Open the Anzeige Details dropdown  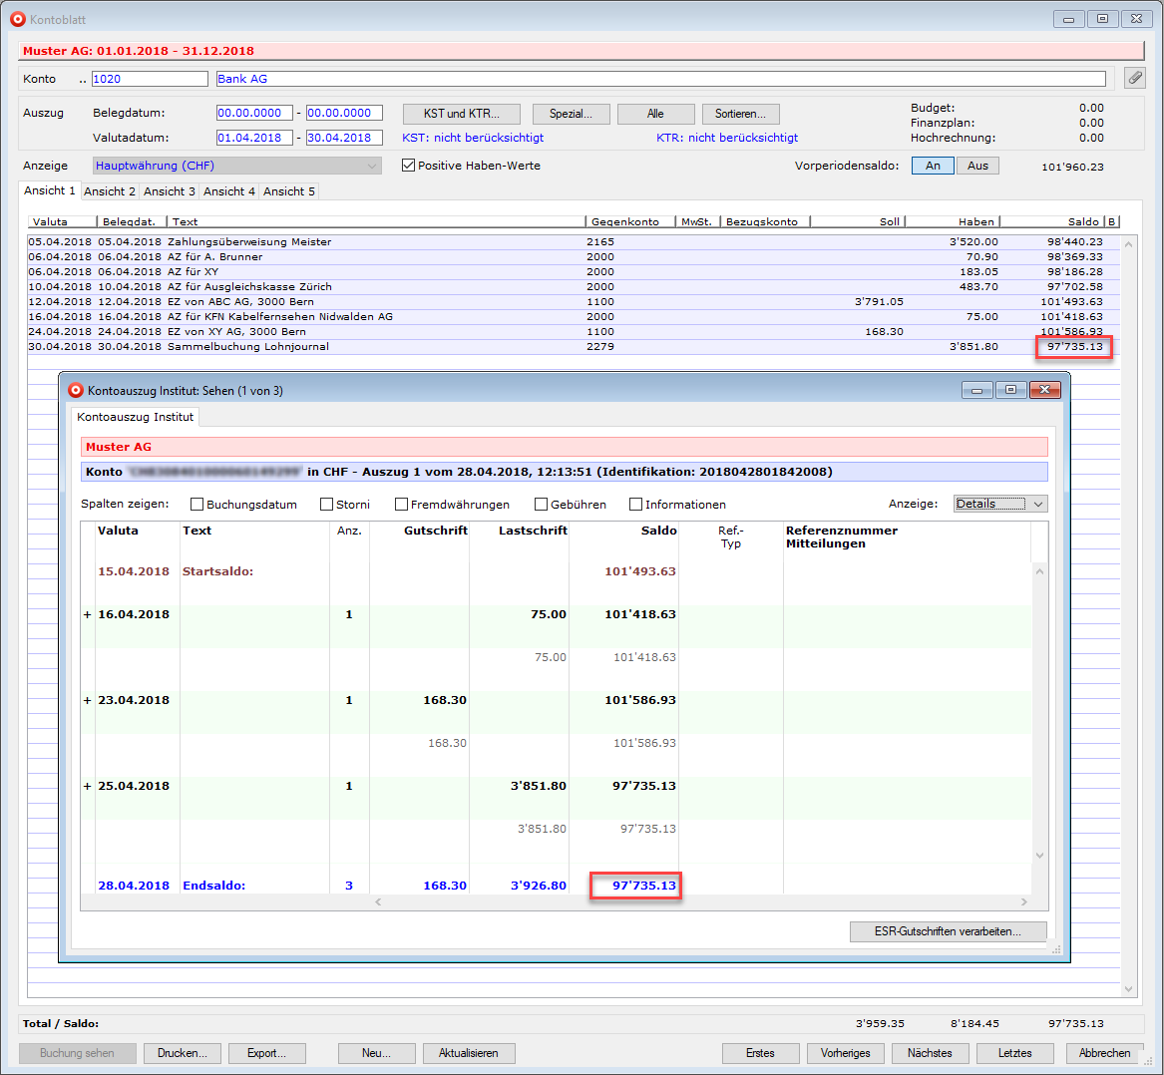point(999,504)
